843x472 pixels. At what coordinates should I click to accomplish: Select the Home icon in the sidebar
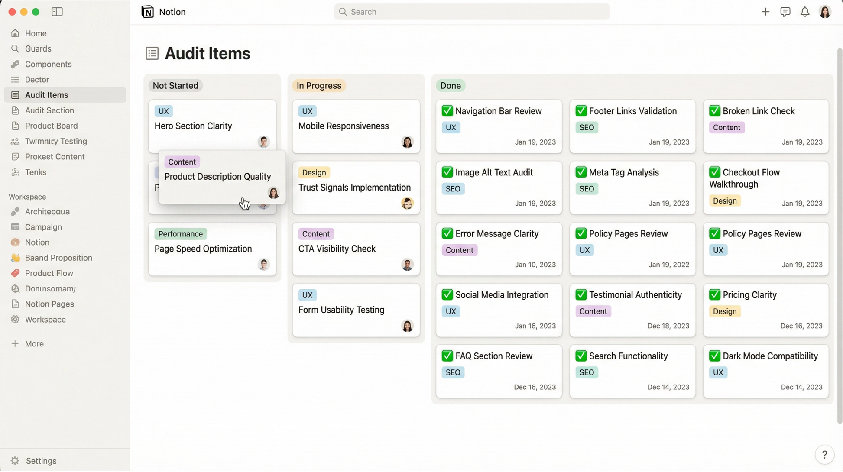tap(15, 33)
